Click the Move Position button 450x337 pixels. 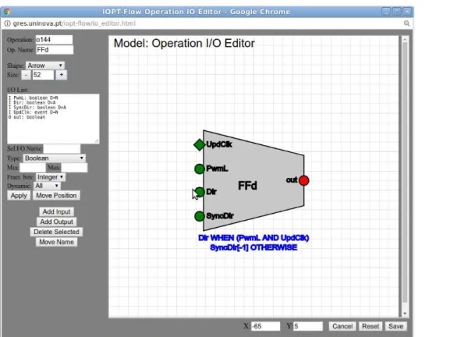[56, 196]
